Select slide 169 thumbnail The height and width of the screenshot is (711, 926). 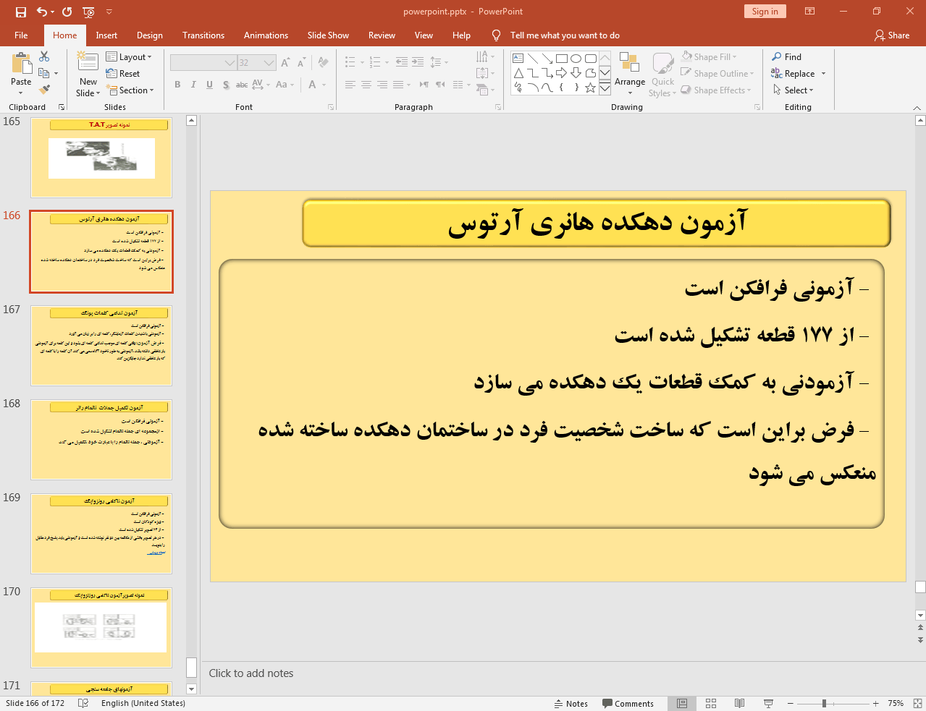pyautogui.click(x=101, y=534)
